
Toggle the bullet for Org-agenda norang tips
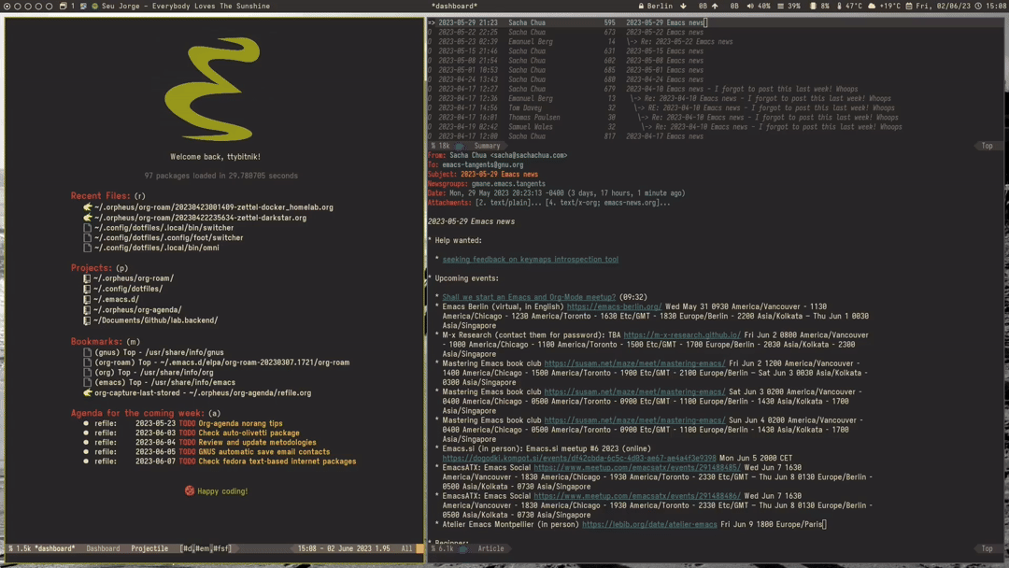pos(86,423)
